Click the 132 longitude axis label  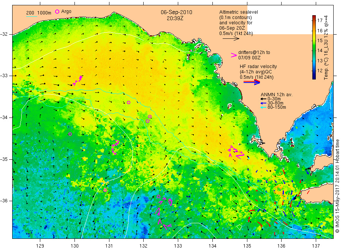click(144, 246)
